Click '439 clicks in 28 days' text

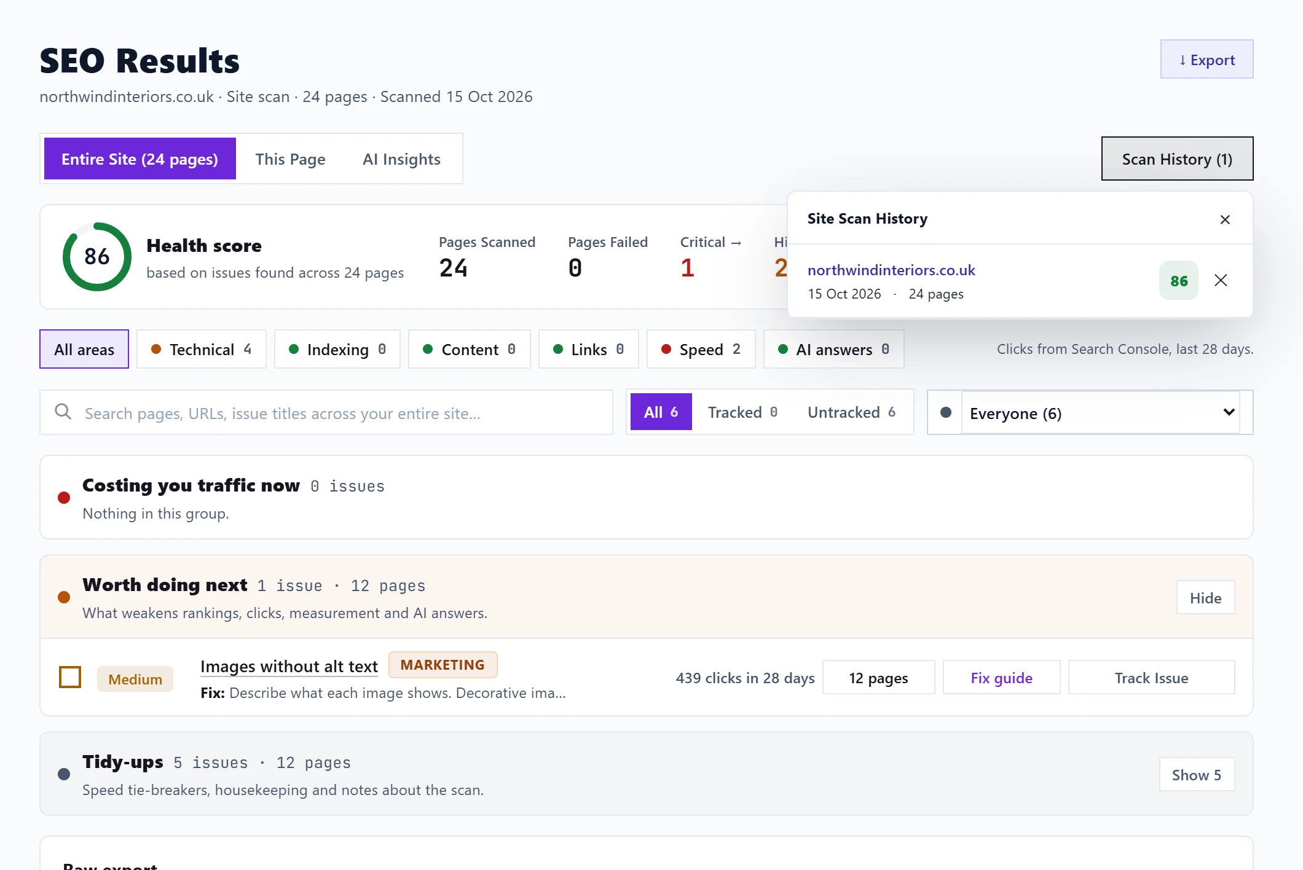[x=745, y=678]
